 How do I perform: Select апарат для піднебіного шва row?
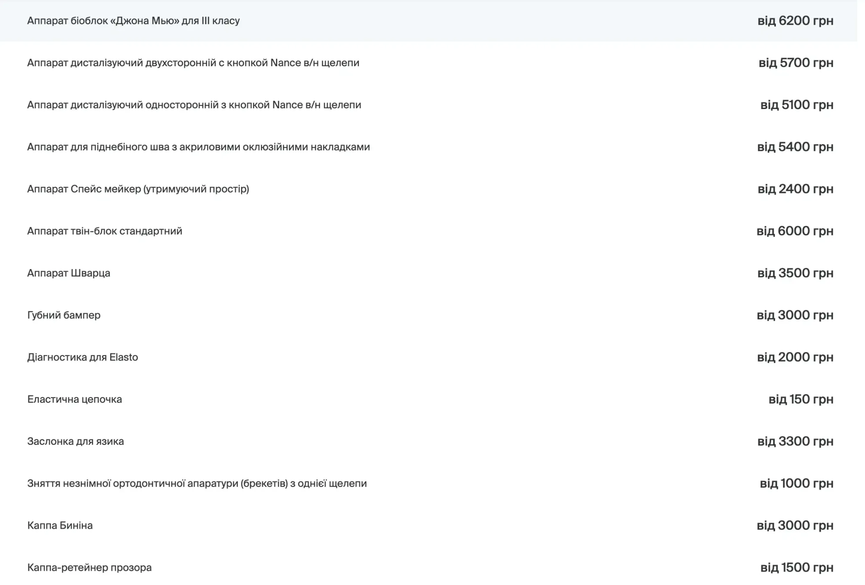coord(198,147)
